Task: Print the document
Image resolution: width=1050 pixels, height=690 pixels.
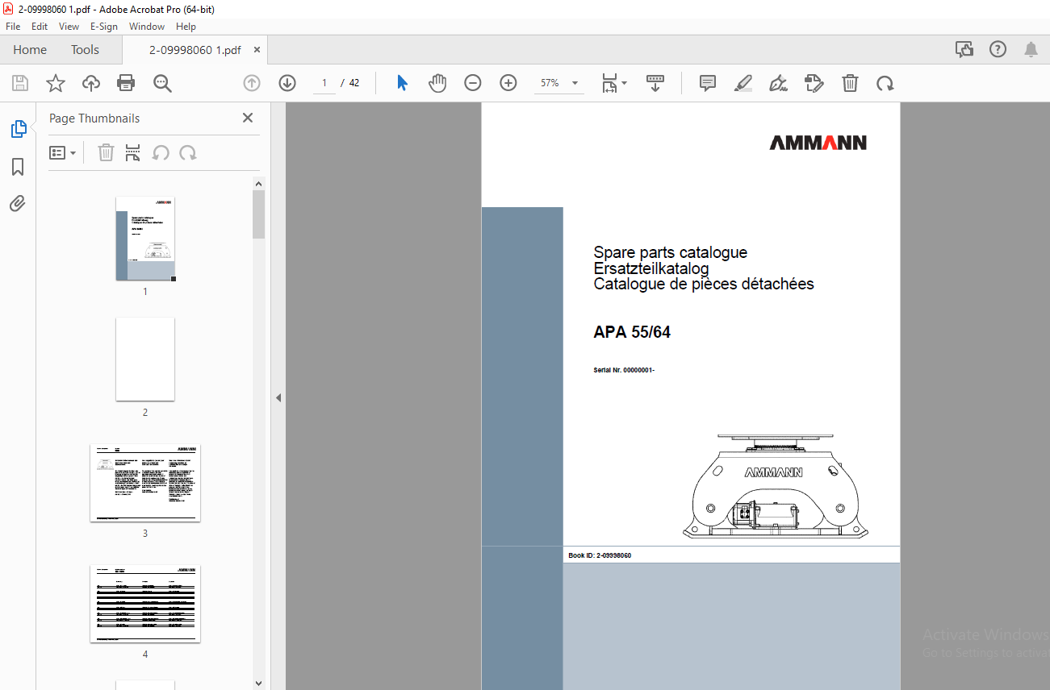Action: coord(126,83)
